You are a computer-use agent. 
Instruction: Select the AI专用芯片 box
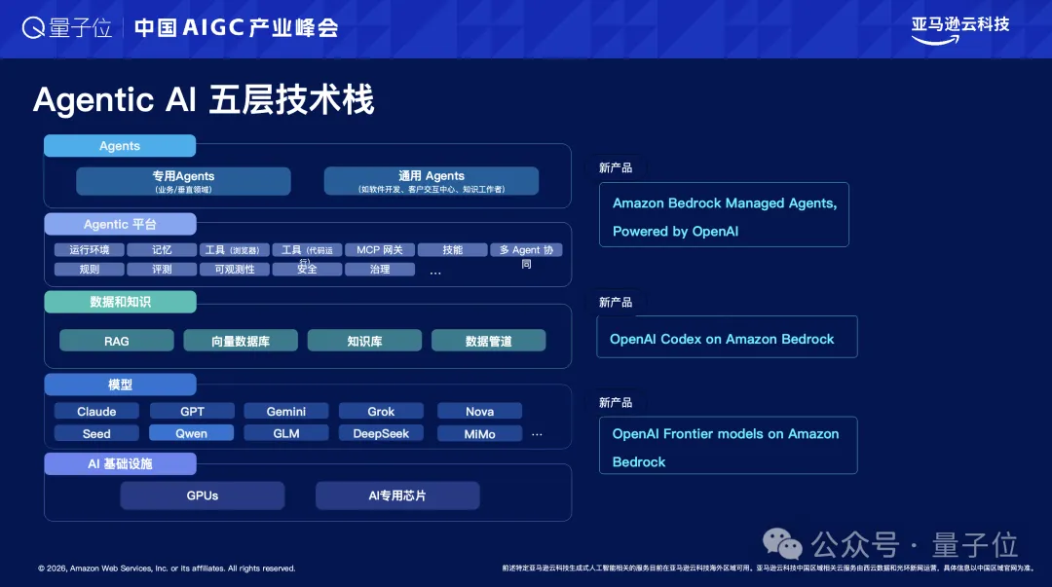(397, 495)
